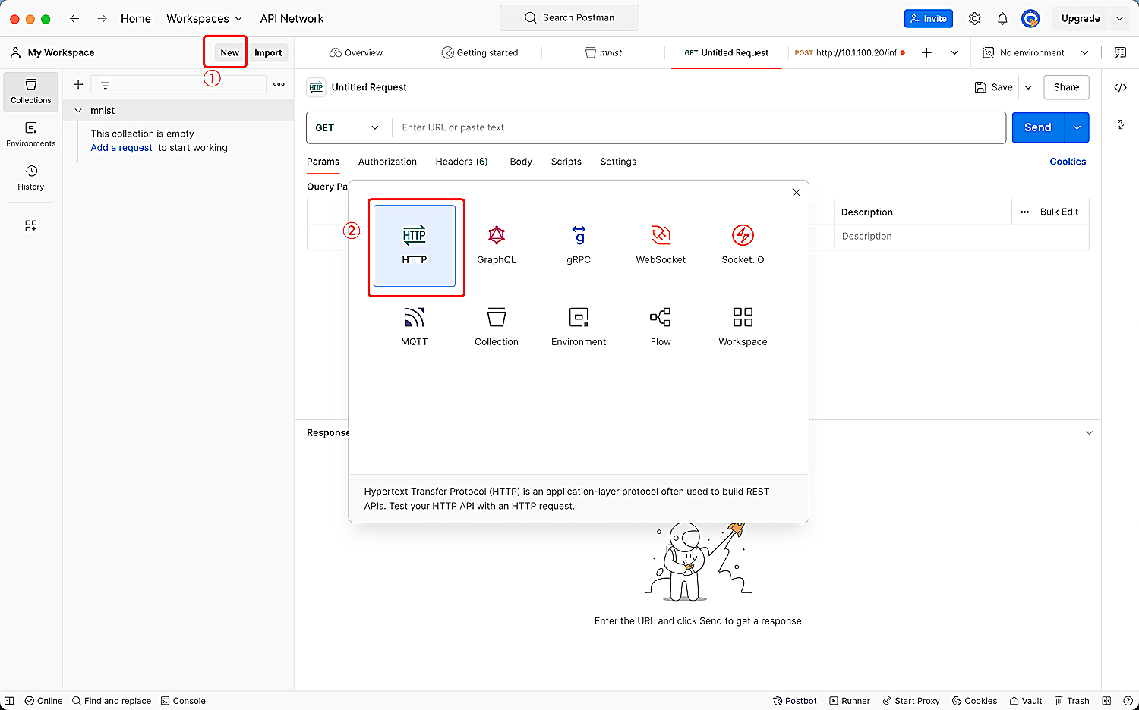Create new Environment from dialog
The image size is (1139, 710).
tap(579, 328)
